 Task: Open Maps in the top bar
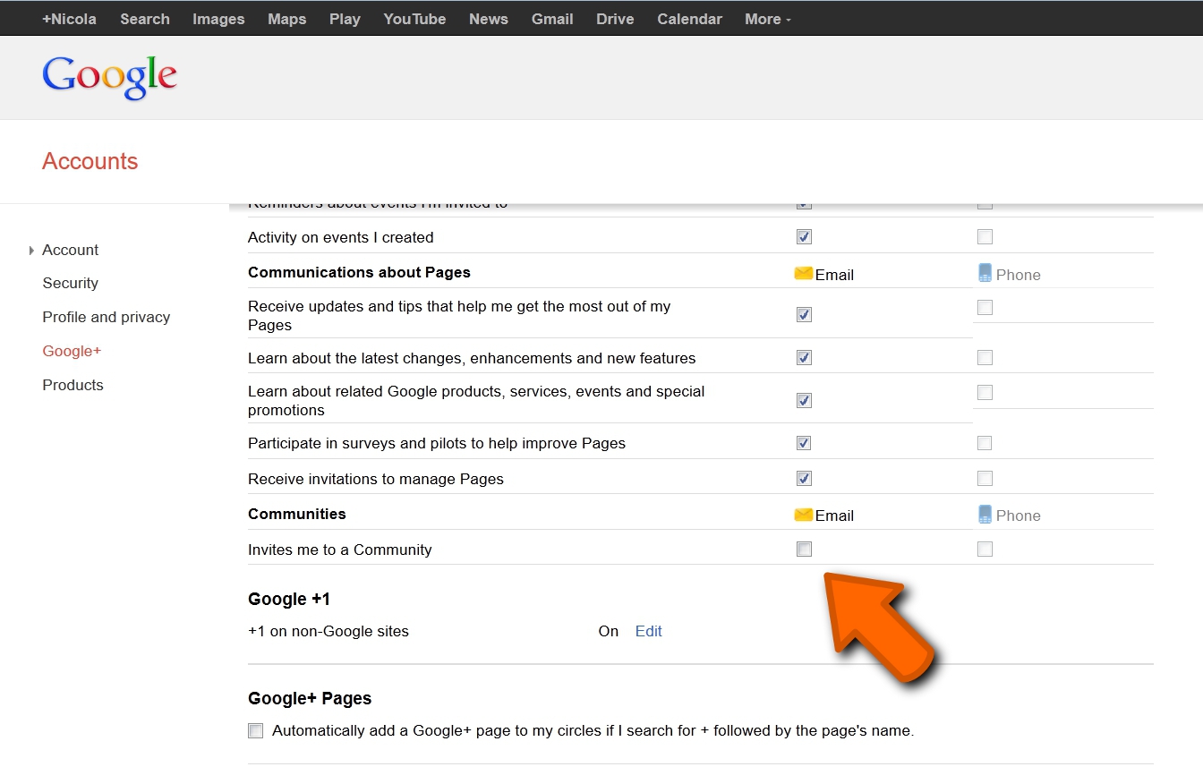287,19
